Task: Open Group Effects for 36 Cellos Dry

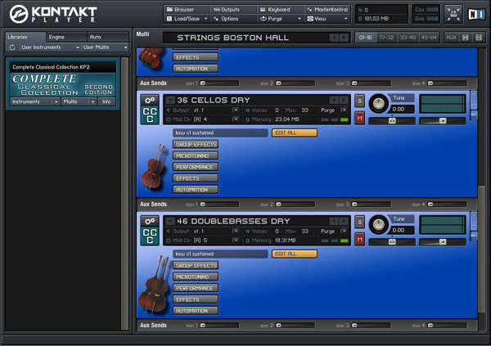Action: tap(196, 144)
